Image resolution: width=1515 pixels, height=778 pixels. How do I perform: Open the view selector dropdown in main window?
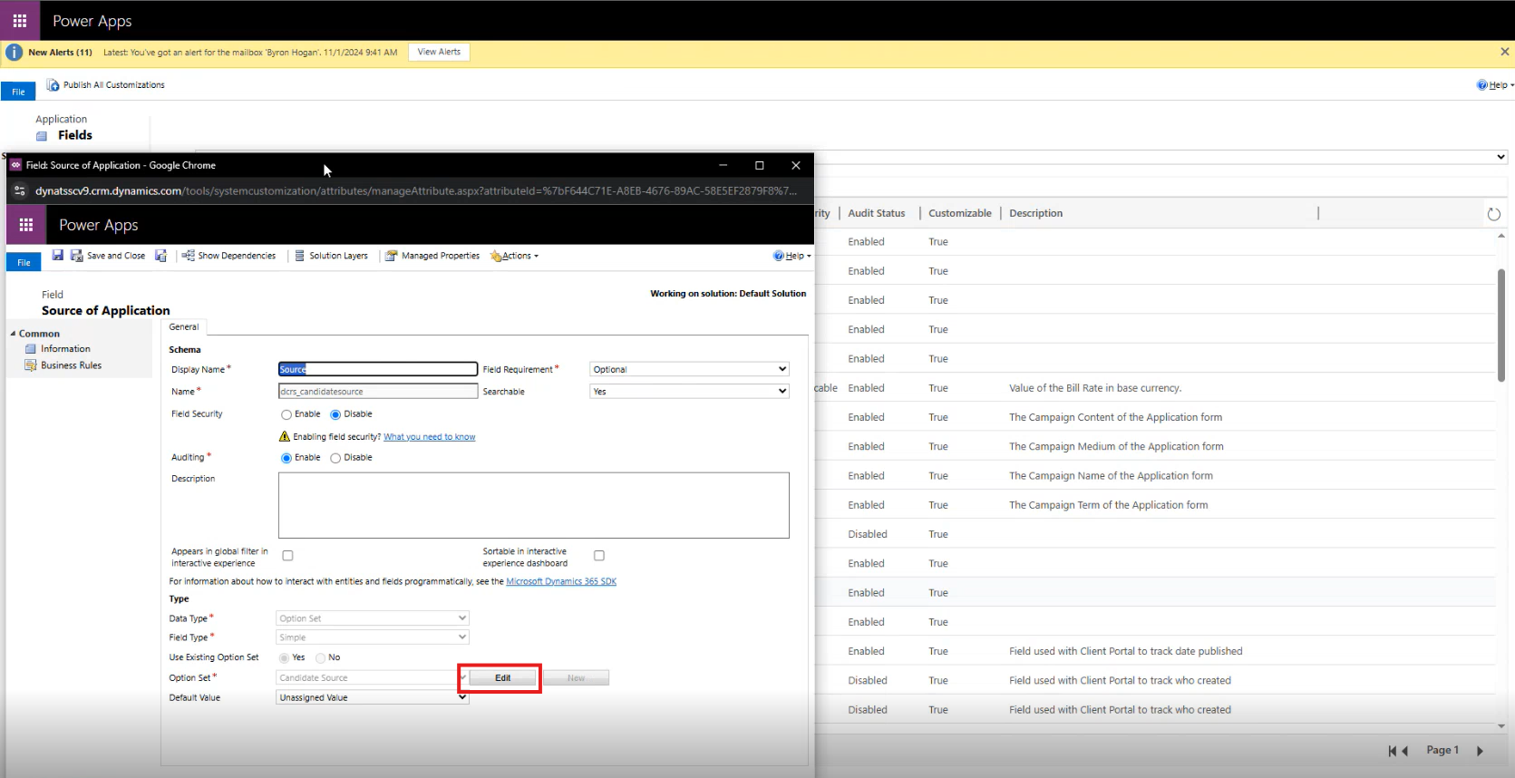(x=1501, y=157)
